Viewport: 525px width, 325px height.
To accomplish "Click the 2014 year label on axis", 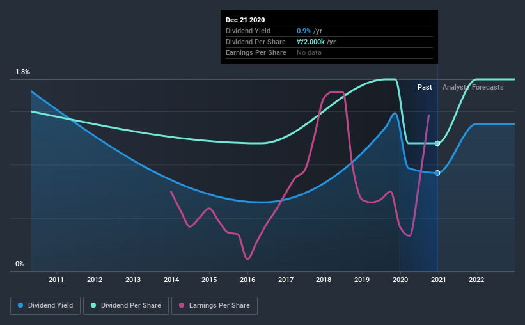I will [x=171, y=280].
